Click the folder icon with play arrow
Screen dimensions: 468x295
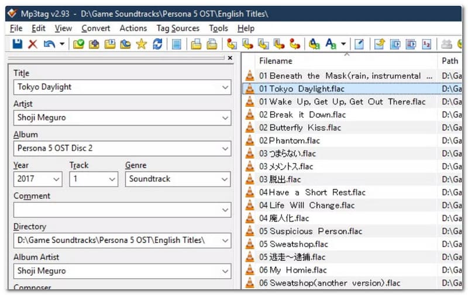[x=110, y=44]
